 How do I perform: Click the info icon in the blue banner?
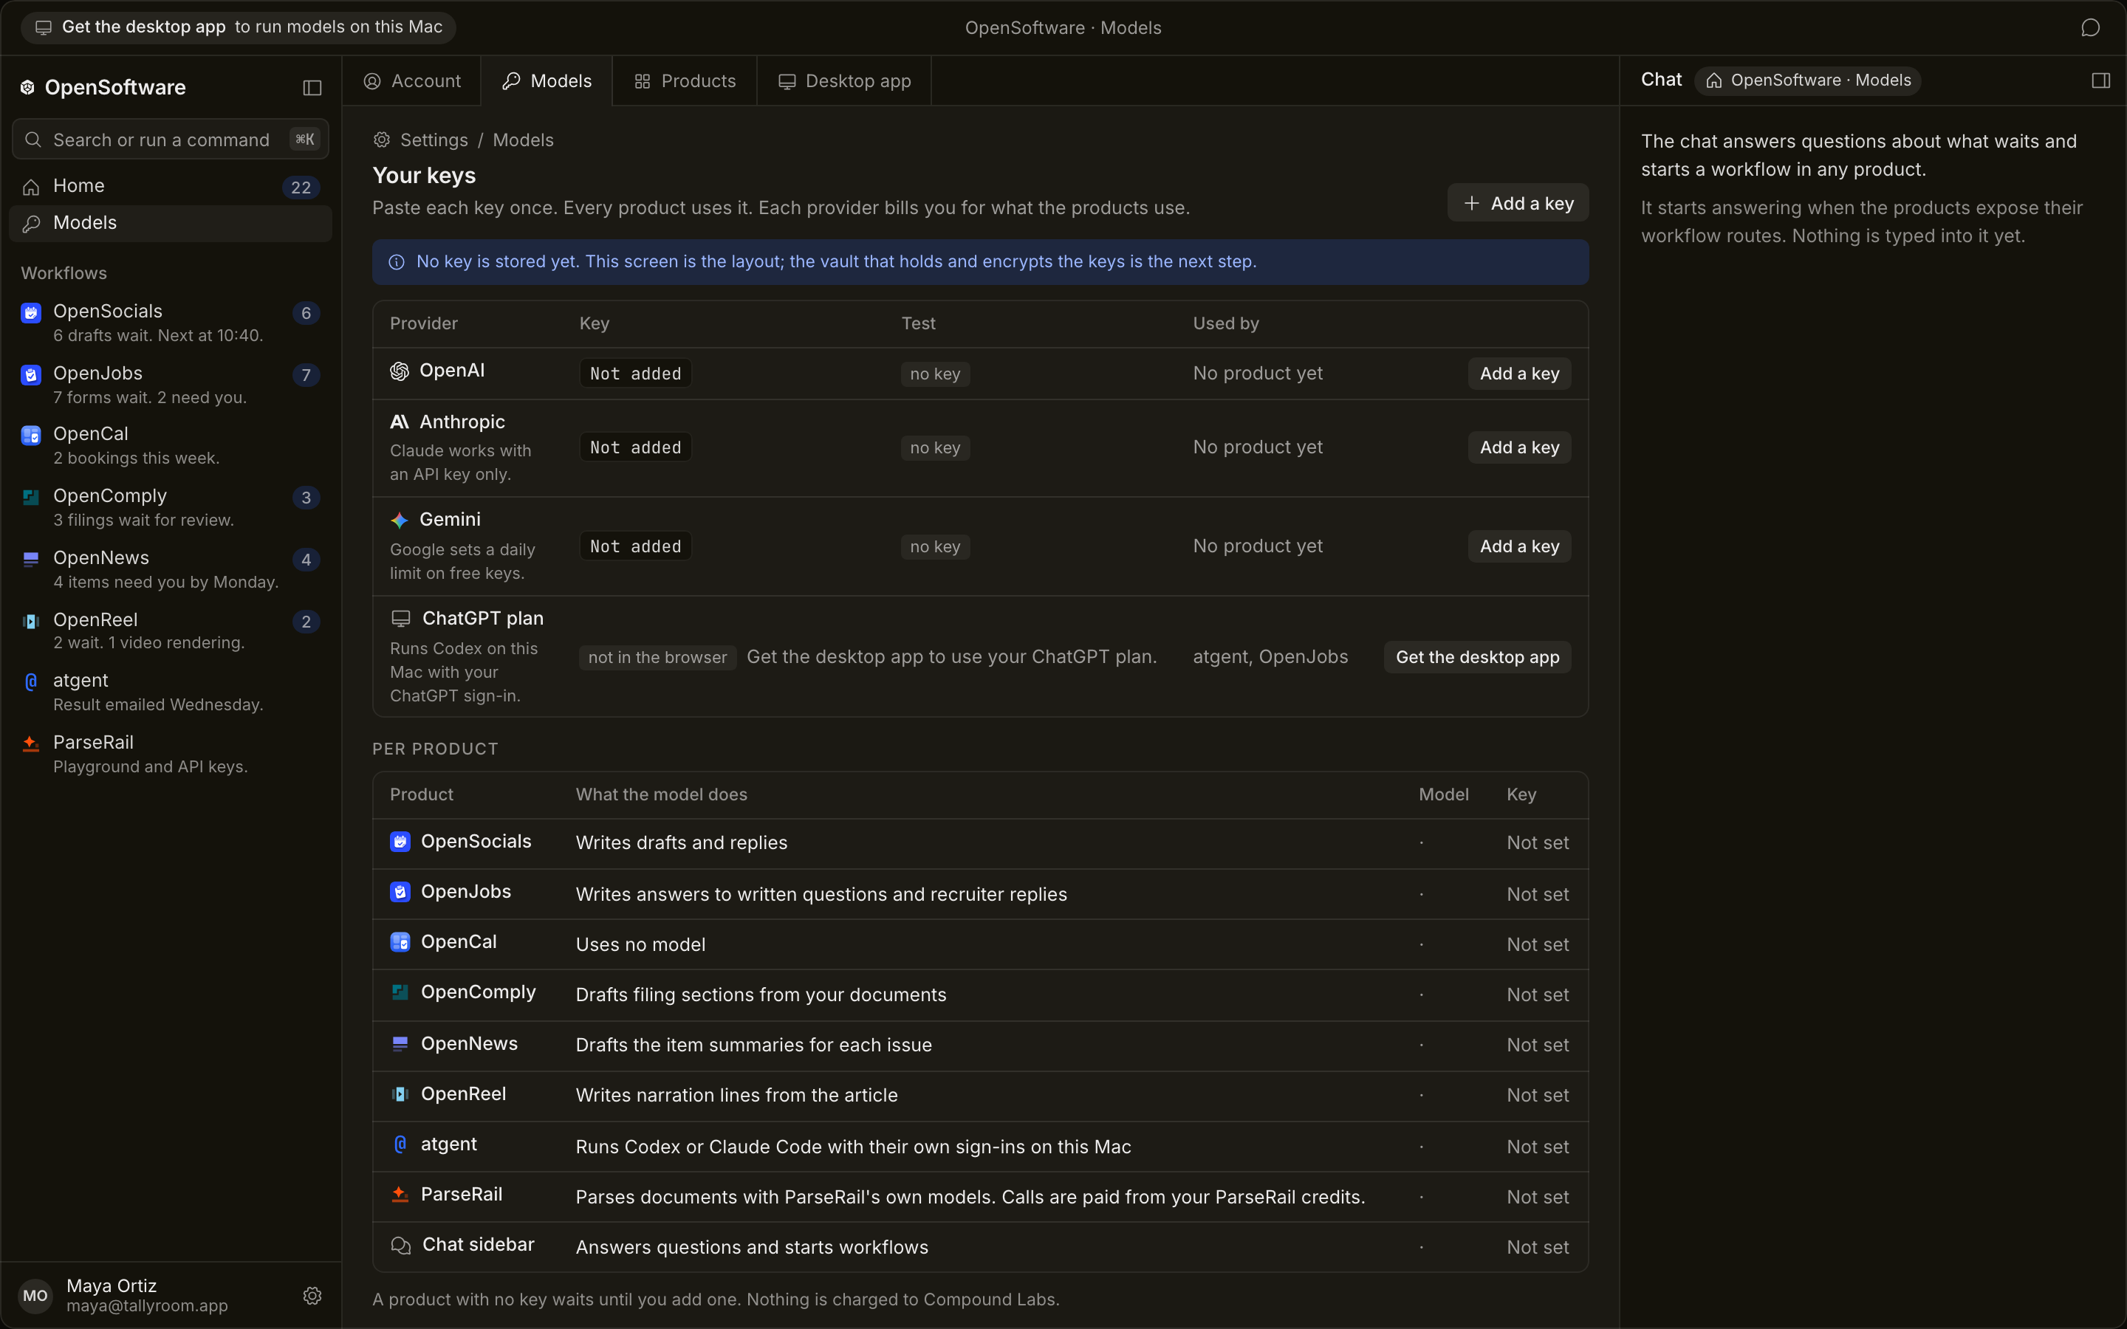point(397,262)
